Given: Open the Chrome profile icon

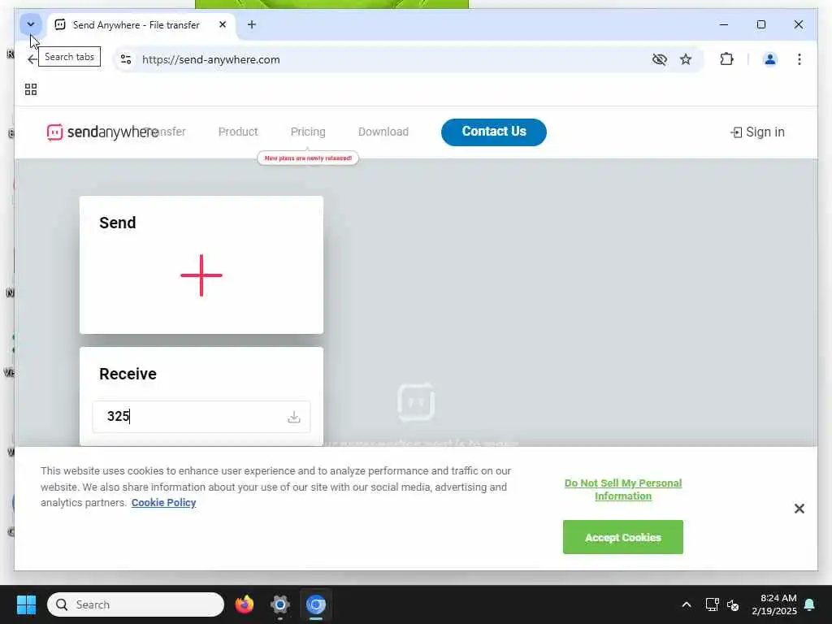Looking at the screenshot, I should pyautogui.click(x=770, y=59).
